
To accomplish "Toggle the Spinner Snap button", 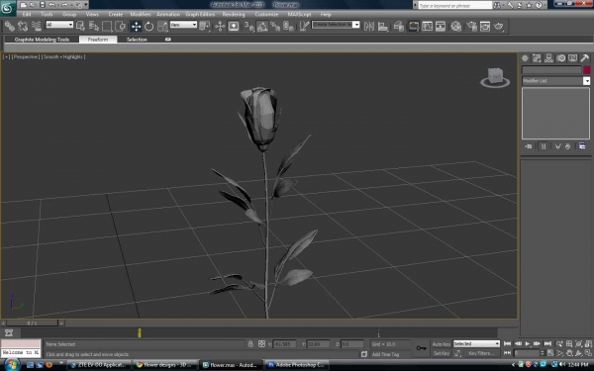I will click(288, 26).
